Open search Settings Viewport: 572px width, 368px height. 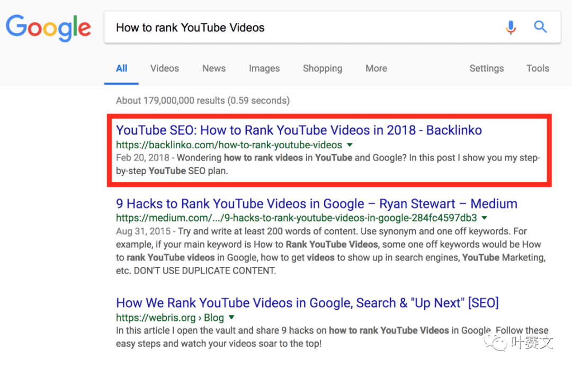(x=486, y=68)
